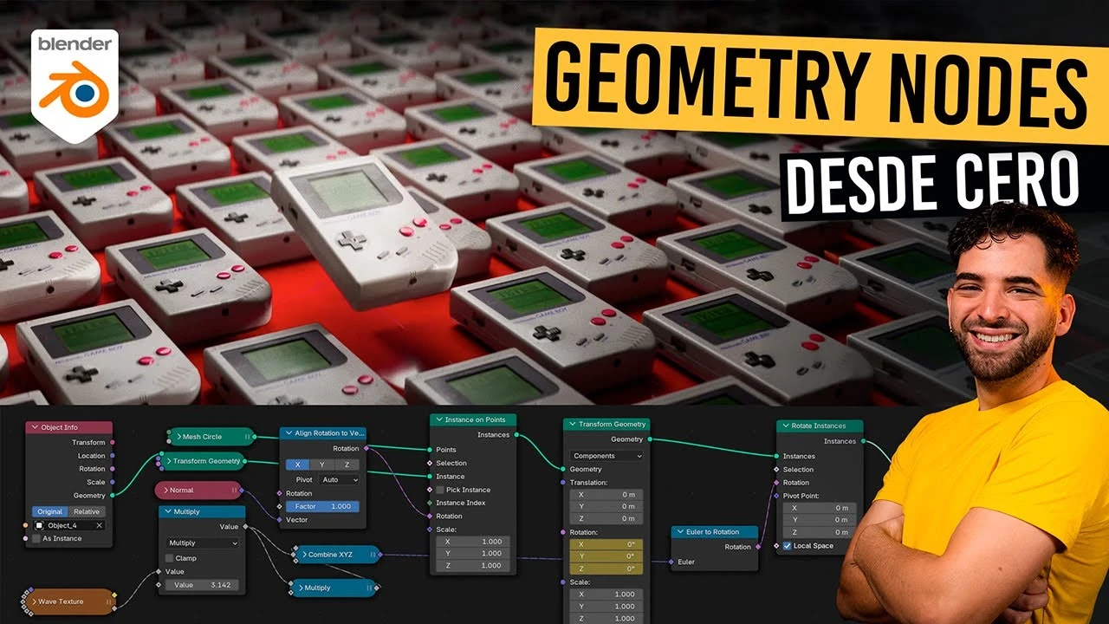This screenshot has height=624, width=1109.
Task: Collapse the Align Rotation to Vector node
Action: click(x=289, y=432)
